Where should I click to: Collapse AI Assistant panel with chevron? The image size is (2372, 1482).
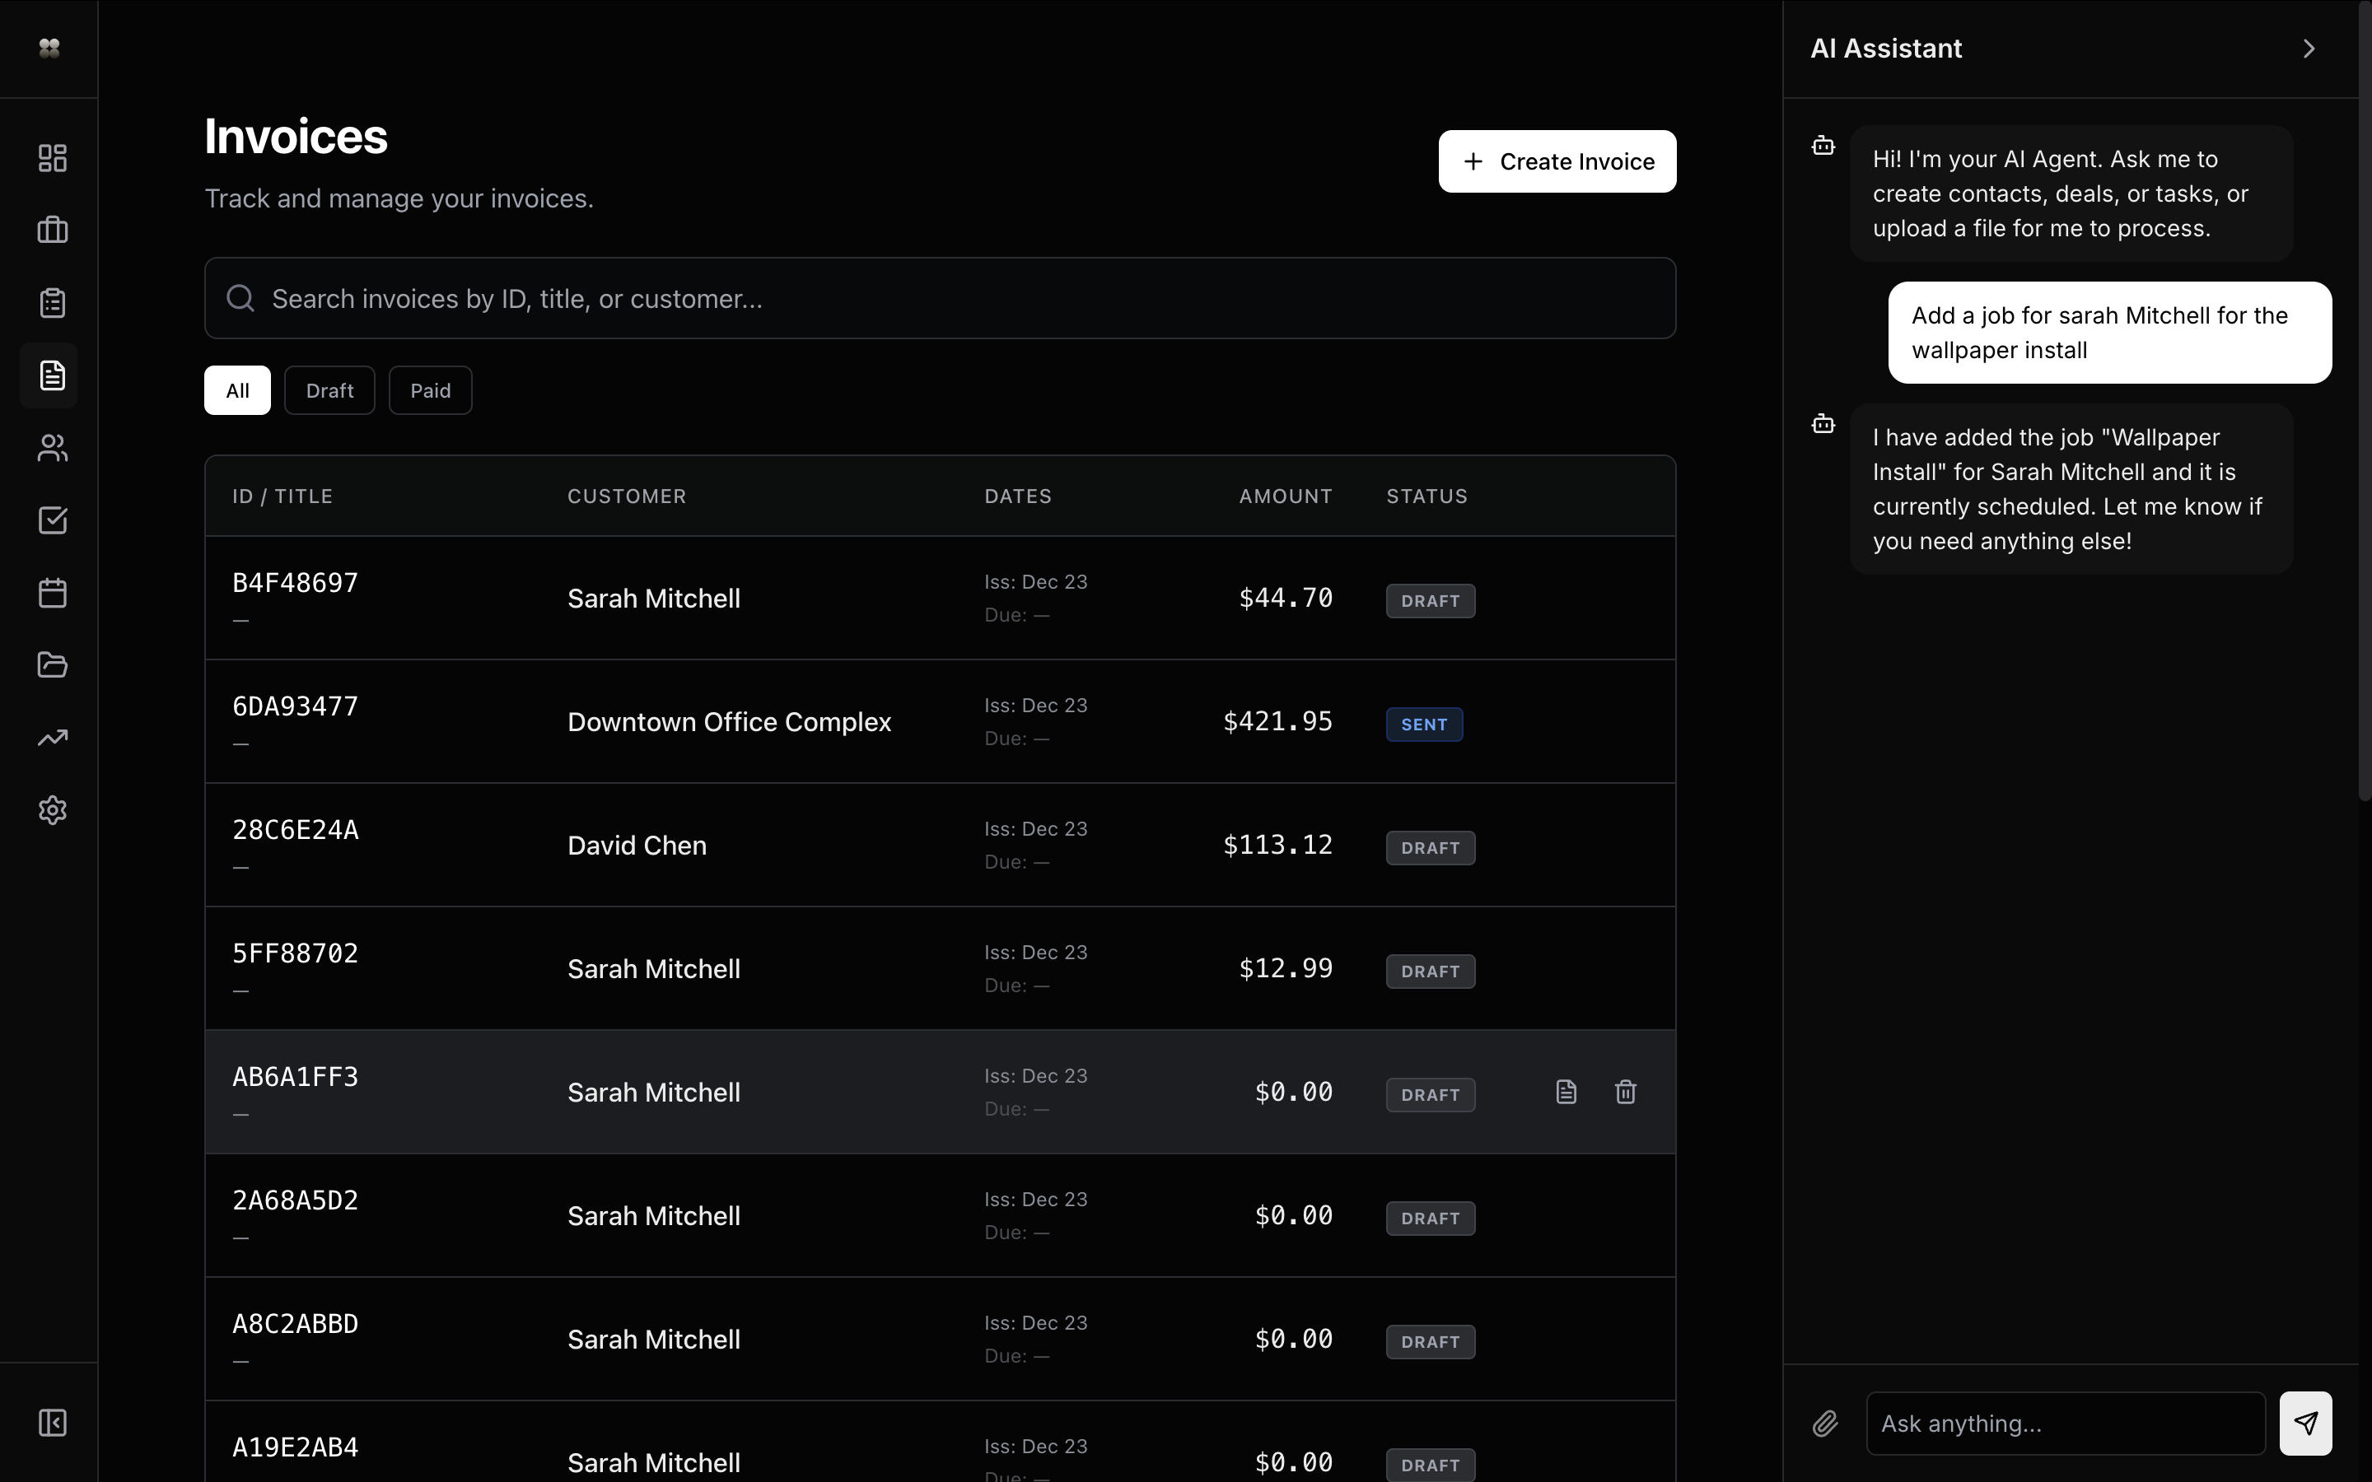[2309, 49]
